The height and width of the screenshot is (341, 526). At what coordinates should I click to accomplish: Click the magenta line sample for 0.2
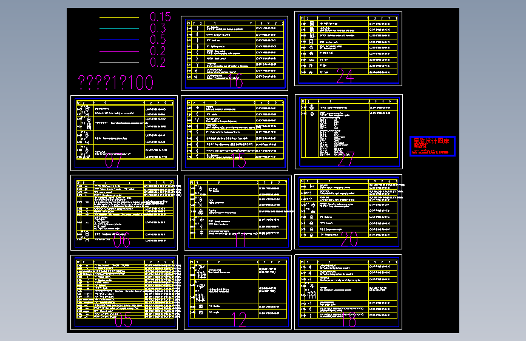pos(119,51)
